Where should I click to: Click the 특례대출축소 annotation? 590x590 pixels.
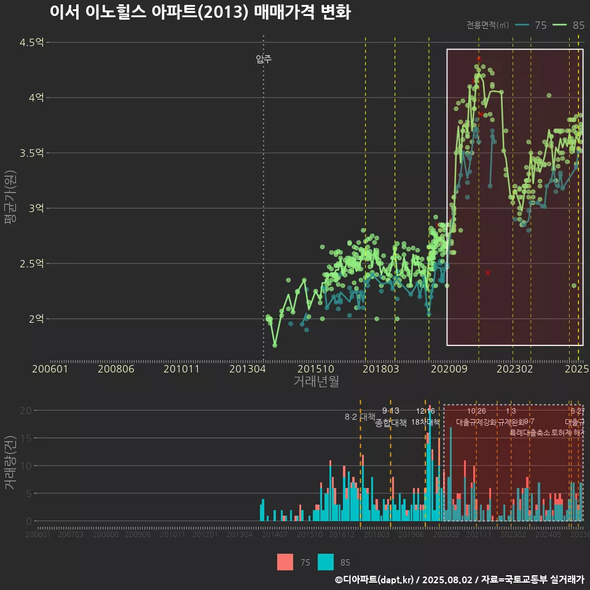click(x=529, y=433)
